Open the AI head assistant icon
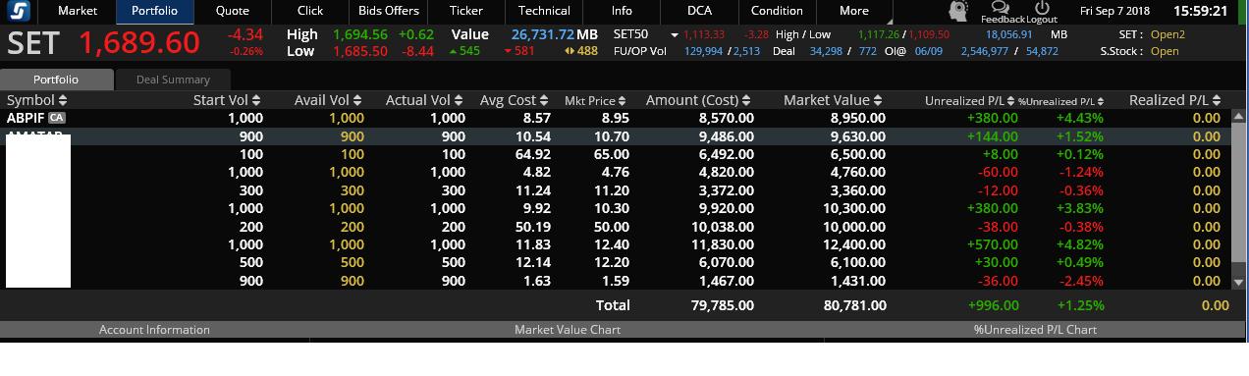The image size is (1249, 376). 958,11
